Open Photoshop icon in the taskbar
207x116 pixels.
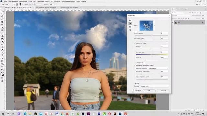120,114
